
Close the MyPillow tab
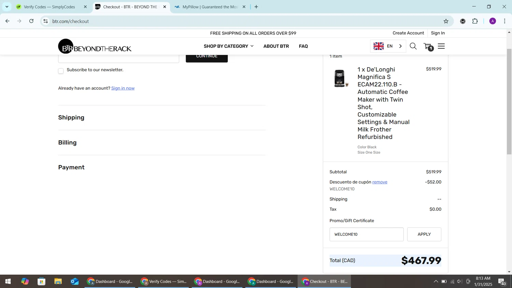(244, 7)
